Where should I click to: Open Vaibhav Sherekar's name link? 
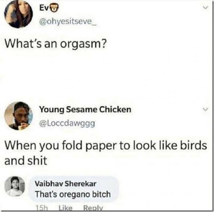66,184
